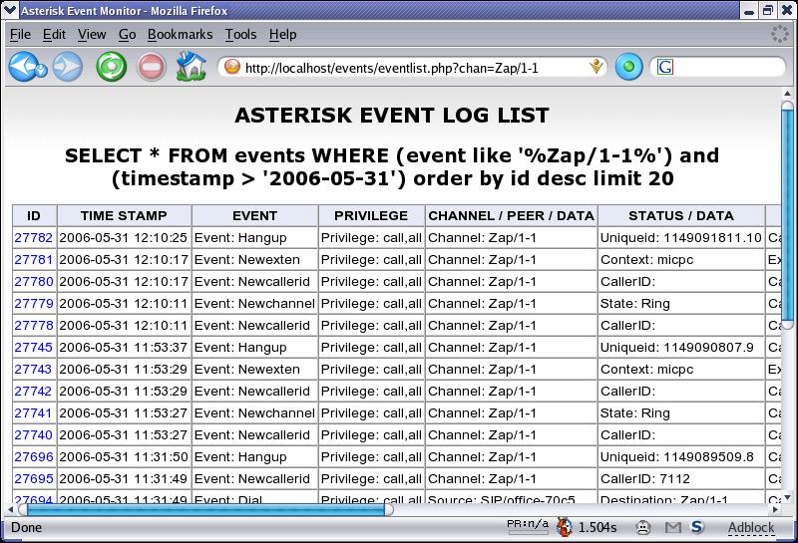Screen dimensions: 798x543
Task: Open the address bar history dropdown
Action: pyautogui.click(x=597, y=68)
